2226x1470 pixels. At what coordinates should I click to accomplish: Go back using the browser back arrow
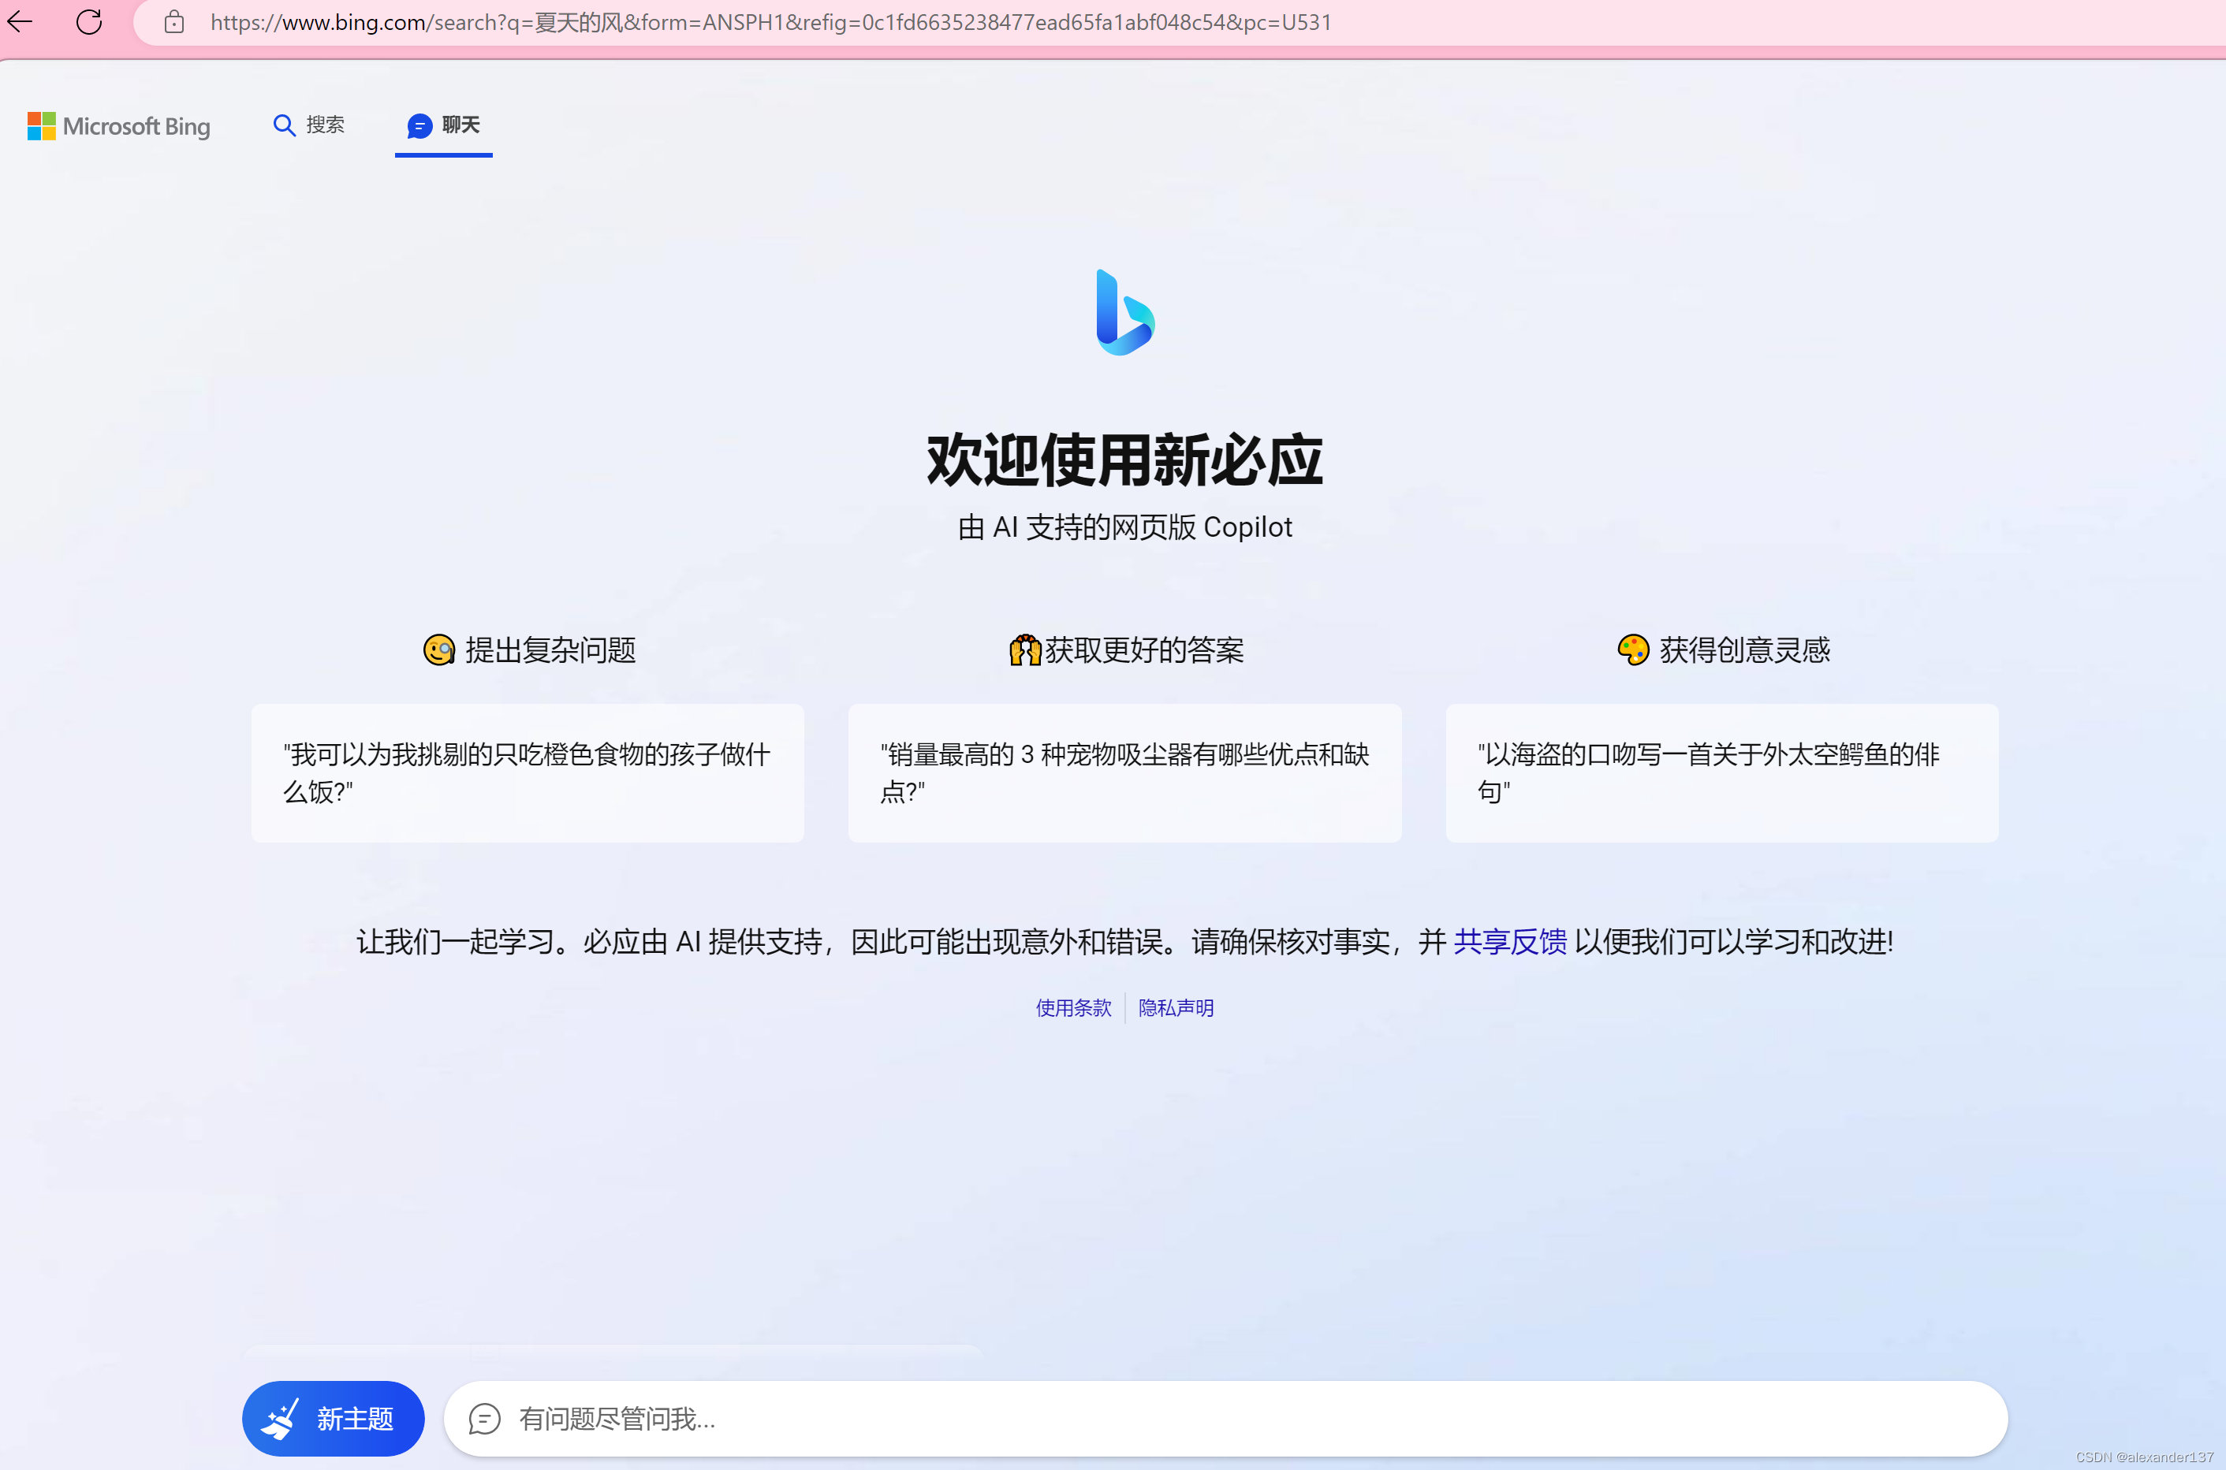click(21, 21)
